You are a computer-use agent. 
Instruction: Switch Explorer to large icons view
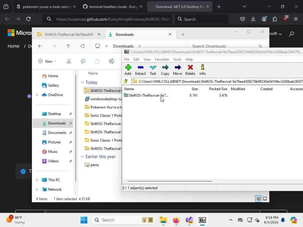(265, 199)
